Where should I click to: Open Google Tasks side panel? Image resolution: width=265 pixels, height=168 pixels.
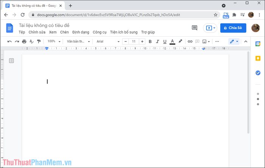tap(258, 73)
